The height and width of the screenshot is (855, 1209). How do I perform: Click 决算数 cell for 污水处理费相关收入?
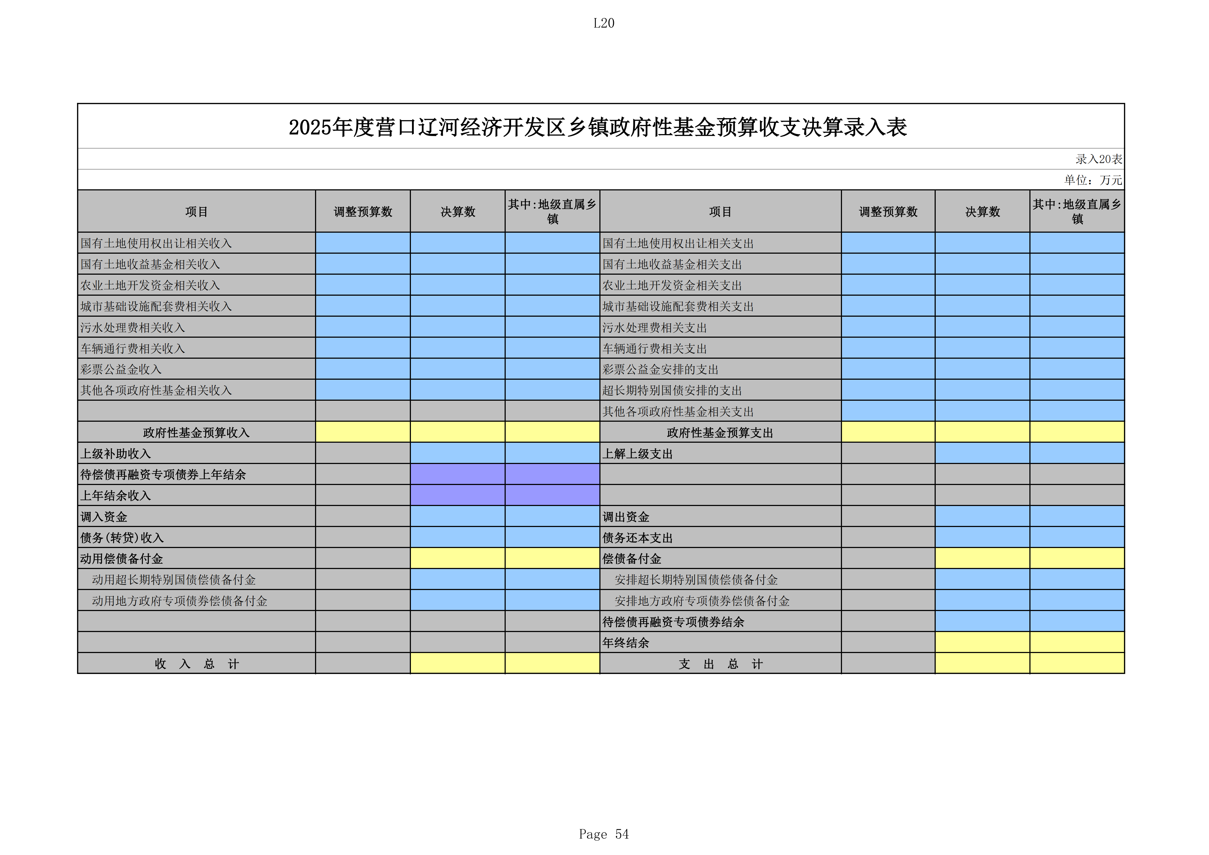pos(457,327)
